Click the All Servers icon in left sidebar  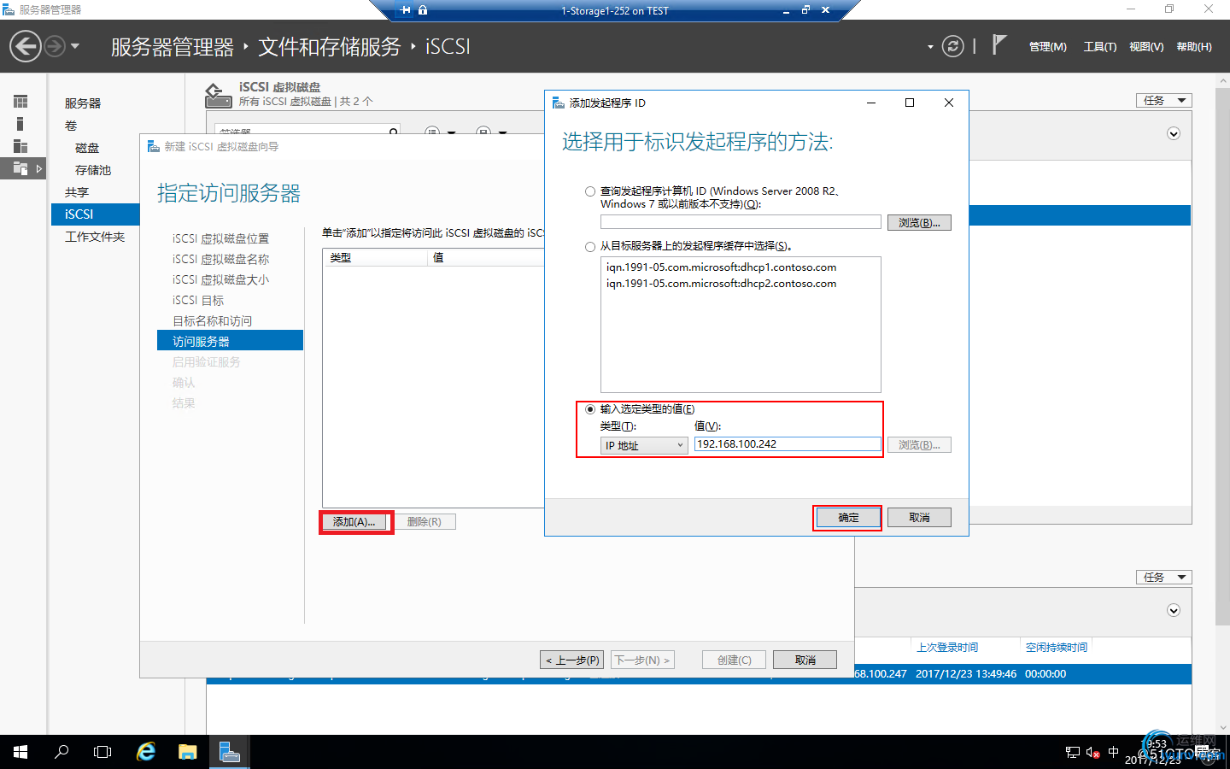[20, 146]
